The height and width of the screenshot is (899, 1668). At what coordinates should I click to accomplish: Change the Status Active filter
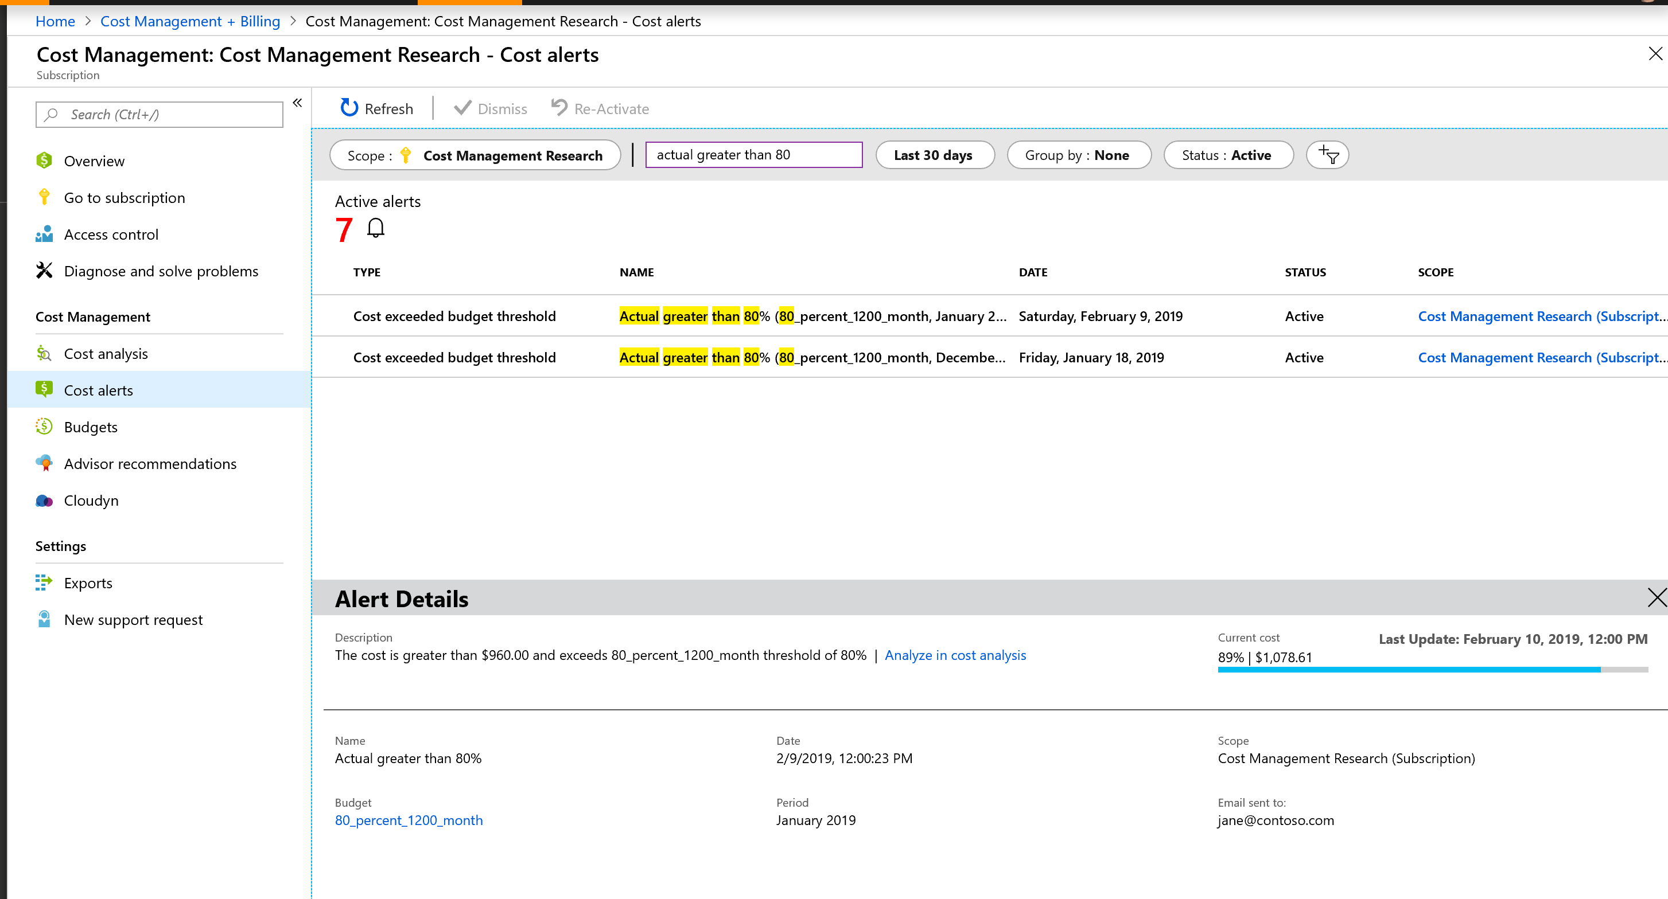click(x=1228, y=155)
